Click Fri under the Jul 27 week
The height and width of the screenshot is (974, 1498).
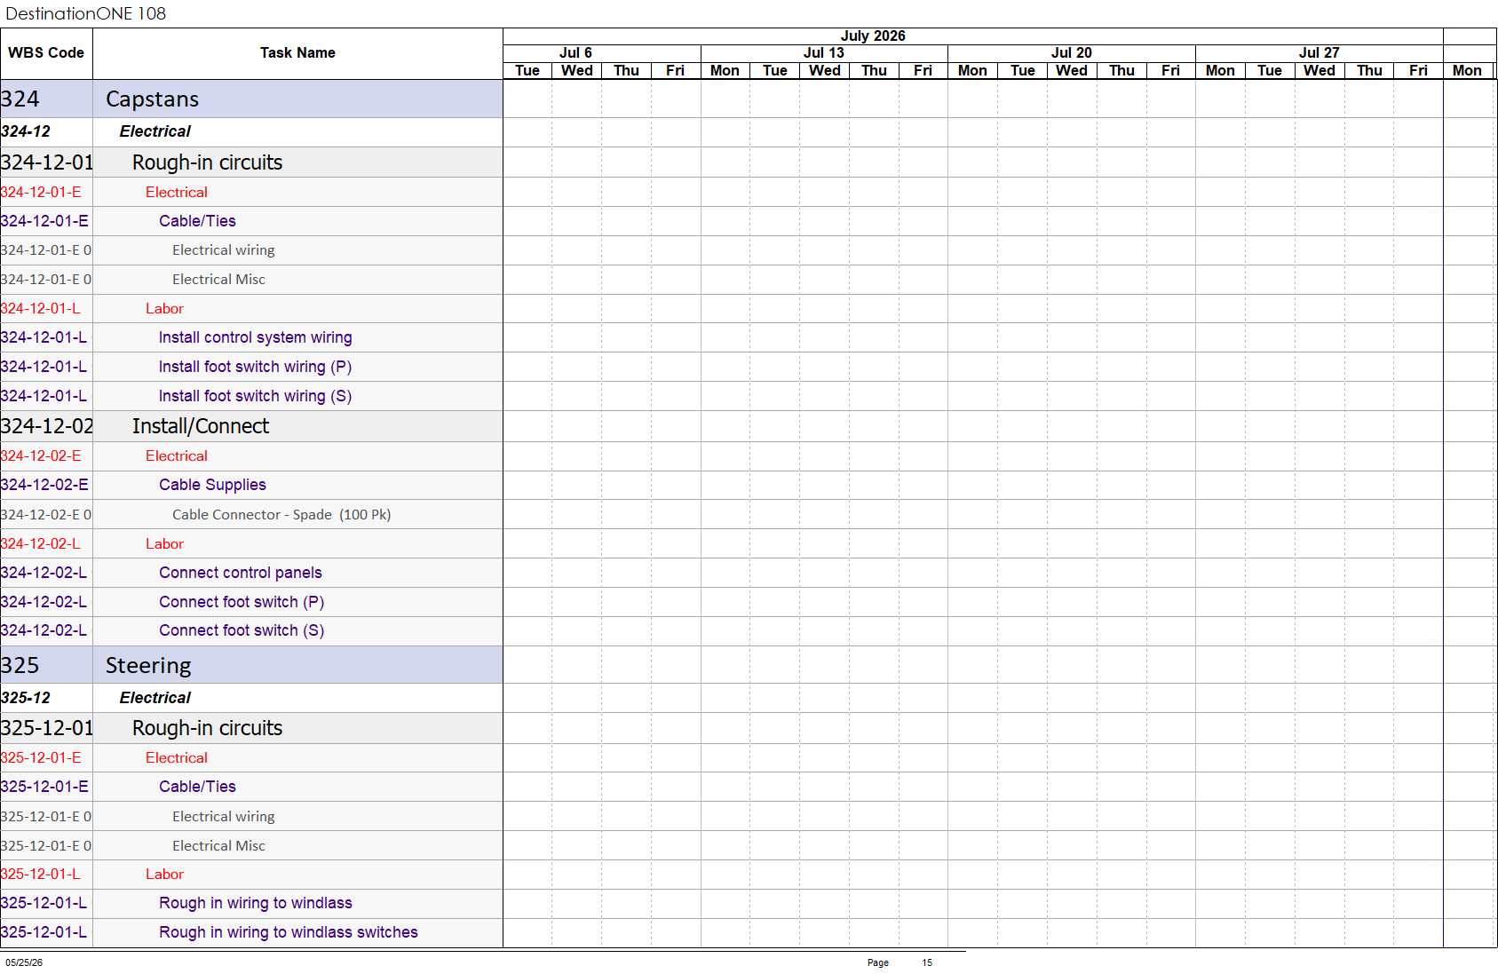[x=1418, y=70]
